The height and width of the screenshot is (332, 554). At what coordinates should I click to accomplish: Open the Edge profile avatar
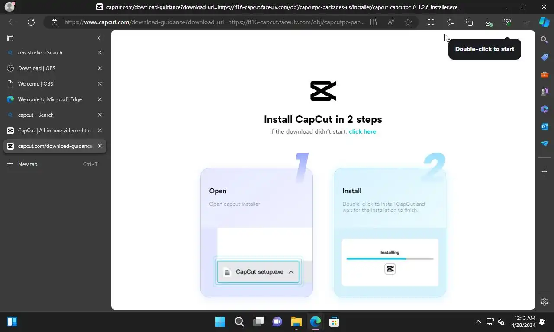point(9,7)
